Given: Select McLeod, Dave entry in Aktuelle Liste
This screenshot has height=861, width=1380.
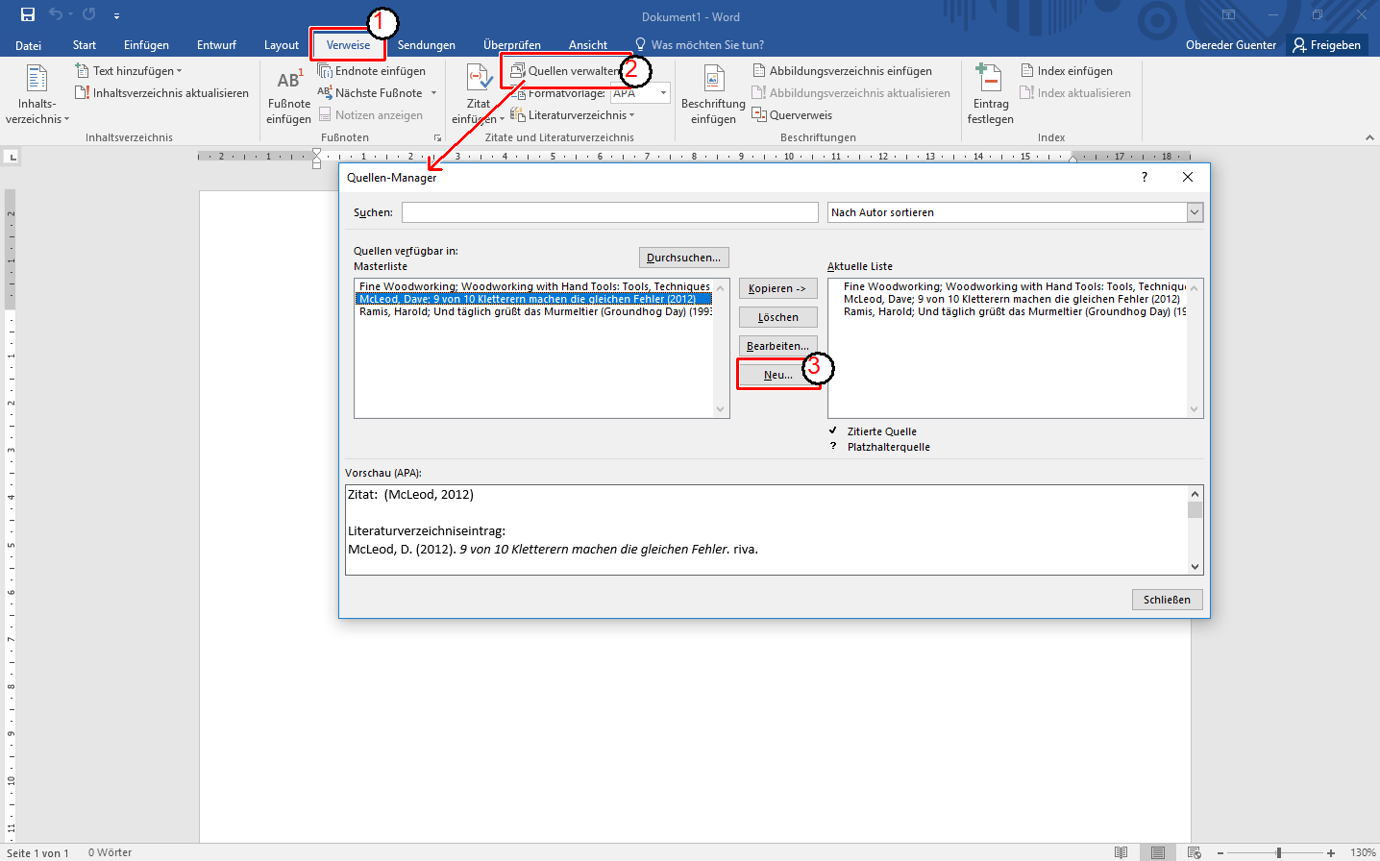Looking at the screenshot, I should (x=1009, y=299).
